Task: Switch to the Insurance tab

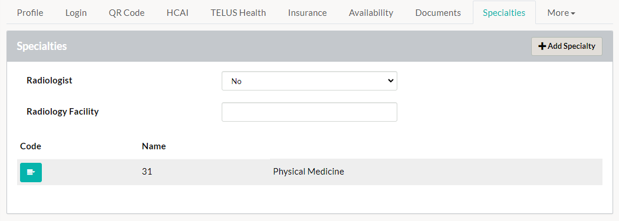Action: pos(307,12)
